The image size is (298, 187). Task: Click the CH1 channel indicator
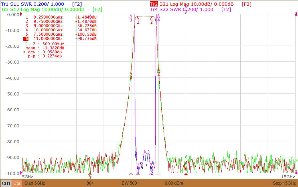[6, 183]
